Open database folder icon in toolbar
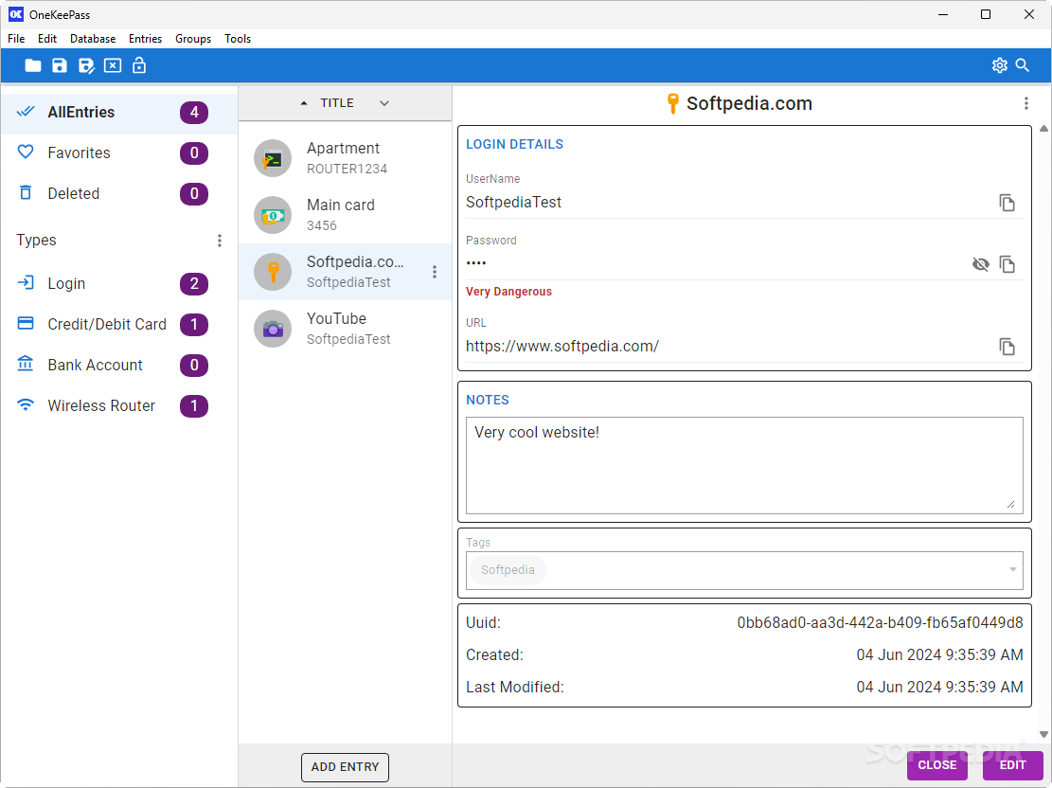This screenshot has height=788, width=1052. 33,65
